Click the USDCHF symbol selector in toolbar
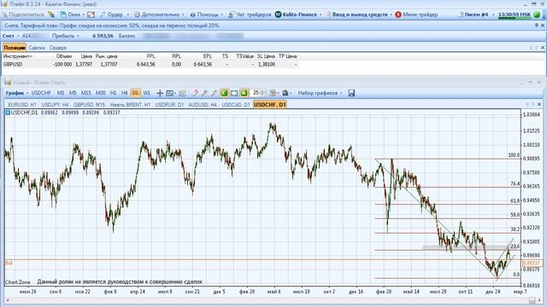This screenshot has height=307, width=547. click(41, 93)
